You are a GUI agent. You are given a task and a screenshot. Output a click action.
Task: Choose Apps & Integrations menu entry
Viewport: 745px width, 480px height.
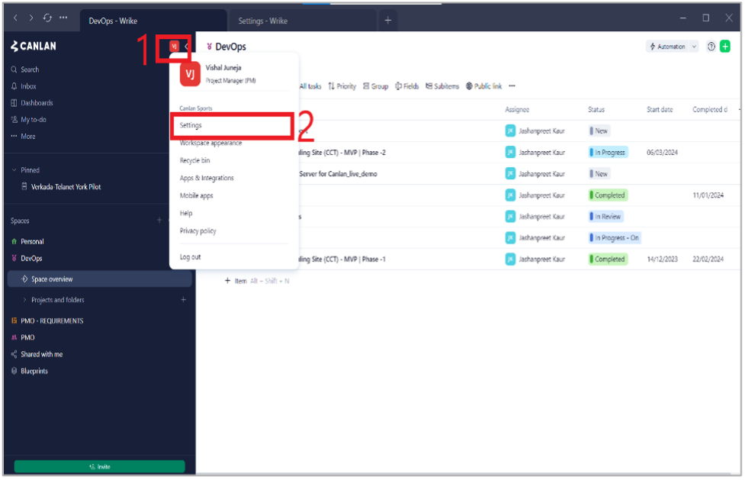tap(207, 178)
